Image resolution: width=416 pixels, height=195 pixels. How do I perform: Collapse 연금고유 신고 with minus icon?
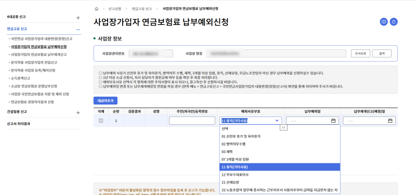click(x=78, y=30)
